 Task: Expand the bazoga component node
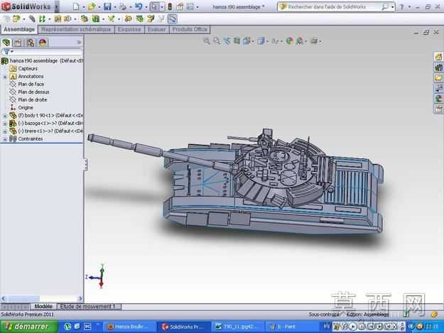[x=5, y=124]
